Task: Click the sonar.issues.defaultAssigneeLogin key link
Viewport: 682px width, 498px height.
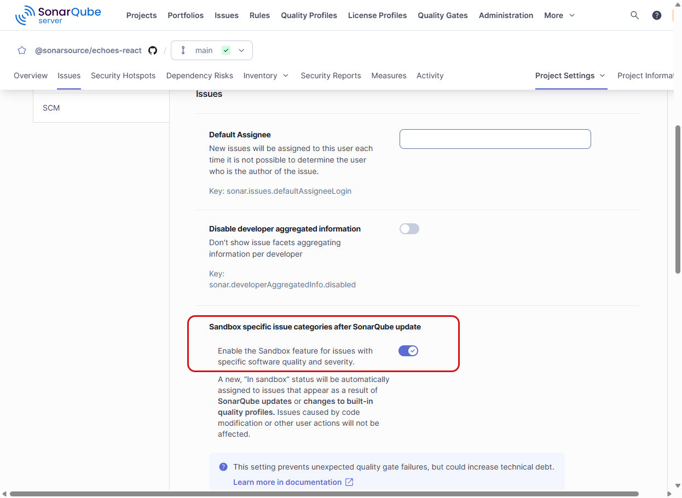Action: (290, 191)
